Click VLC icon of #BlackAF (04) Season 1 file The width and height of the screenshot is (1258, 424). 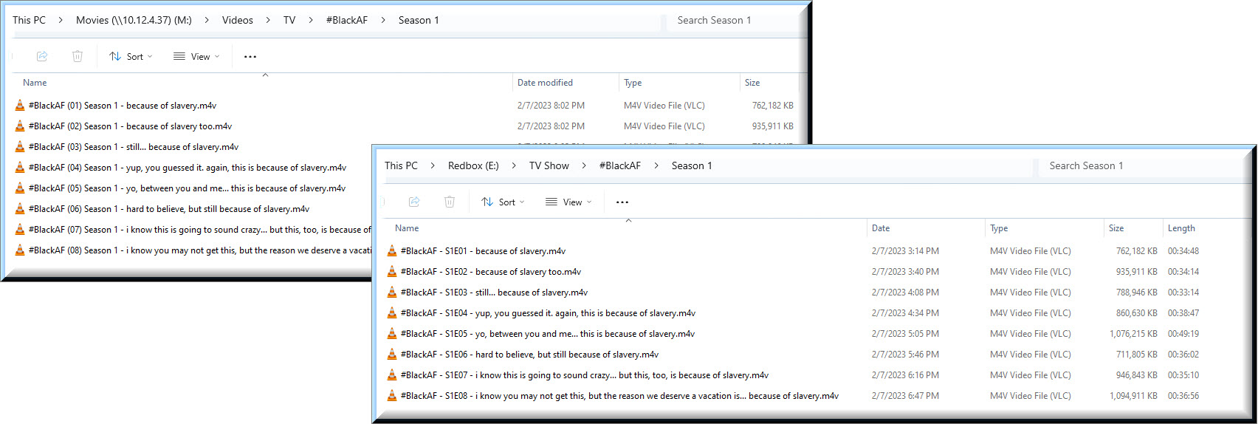pos(20,168)
